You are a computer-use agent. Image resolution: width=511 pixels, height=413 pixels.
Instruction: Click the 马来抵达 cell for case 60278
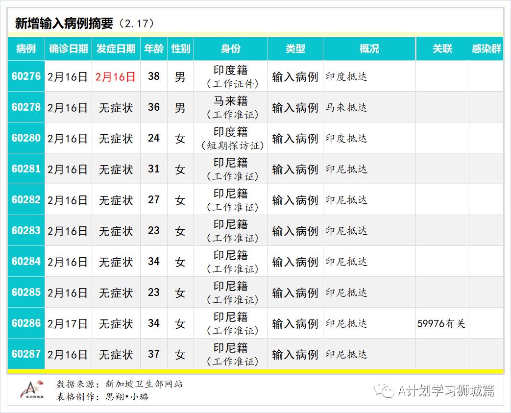click(342, 107)
